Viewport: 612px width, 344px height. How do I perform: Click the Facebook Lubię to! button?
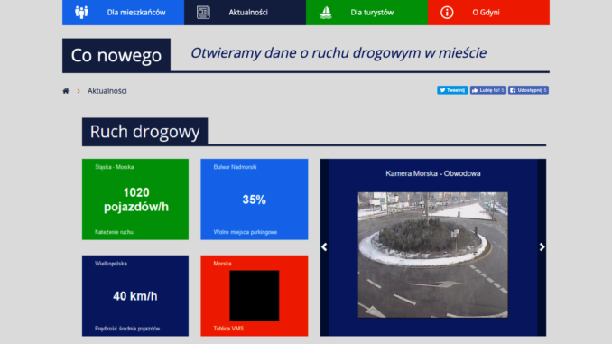point(487,90)
